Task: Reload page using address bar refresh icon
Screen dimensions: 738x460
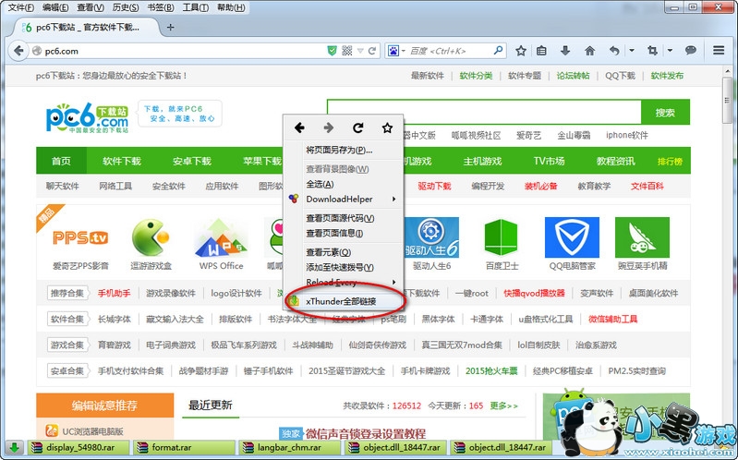Action: (372, 51)
